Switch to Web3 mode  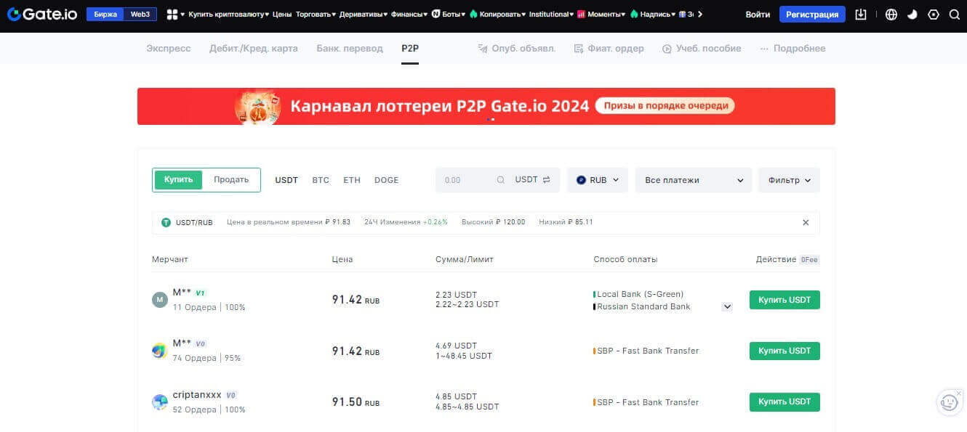(x=140, y=15)
